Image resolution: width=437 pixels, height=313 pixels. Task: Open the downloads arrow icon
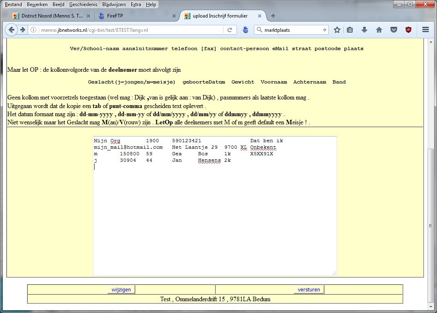tap(364, 30)
